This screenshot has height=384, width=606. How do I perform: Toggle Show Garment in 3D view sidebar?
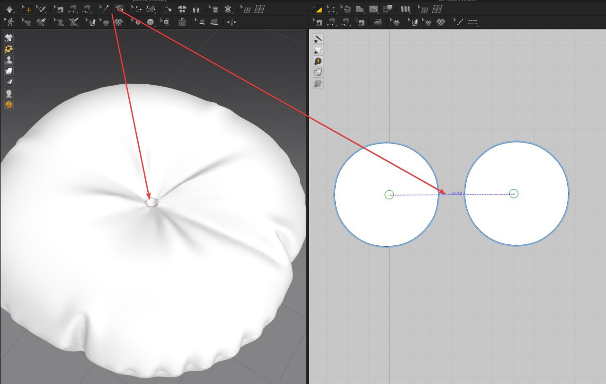pos(9,38)
